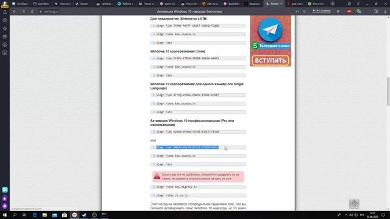Close the active activation tab
The width and height of the screenshot is (390, 219).
click(282, 4)
